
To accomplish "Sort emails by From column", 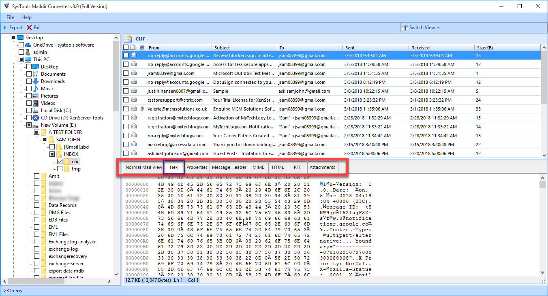I will [178, 48].
